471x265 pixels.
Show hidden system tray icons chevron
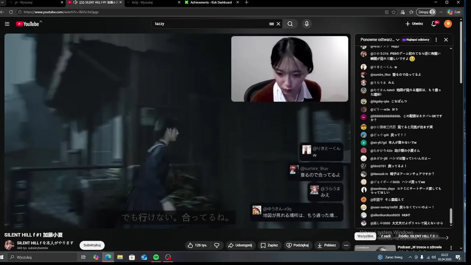click(410, 257)
